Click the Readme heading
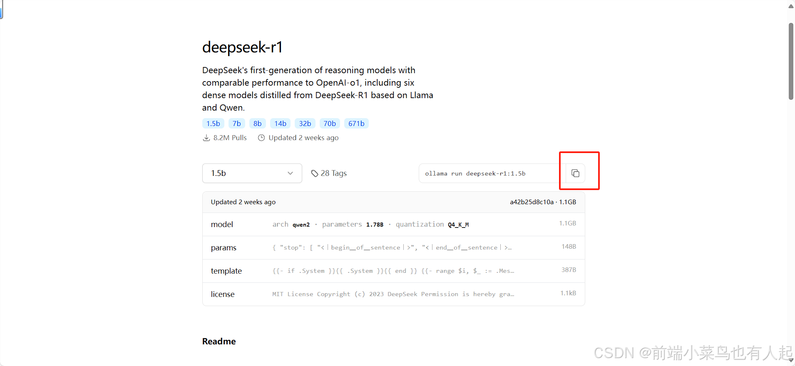Image resolution: width=795 pixels, height=366 pixels. click(x=219, y=341)
